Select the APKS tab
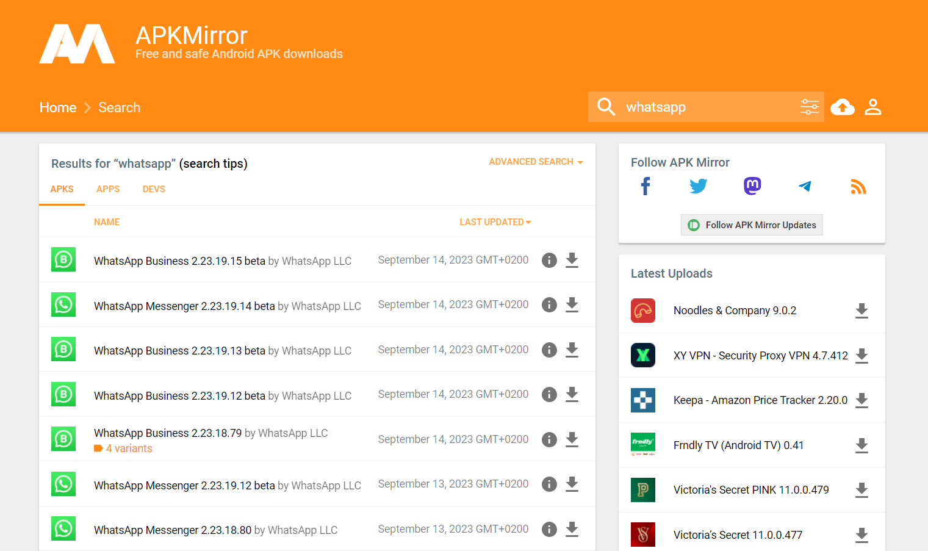 62,189
